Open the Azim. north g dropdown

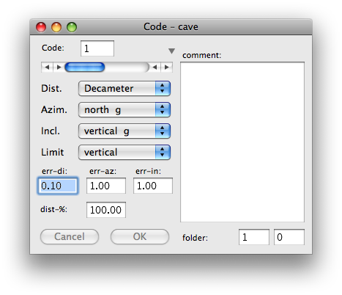click(124, 109)
